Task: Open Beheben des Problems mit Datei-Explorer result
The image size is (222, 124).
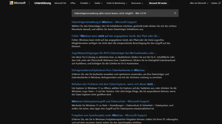Action: click(113, 84)
